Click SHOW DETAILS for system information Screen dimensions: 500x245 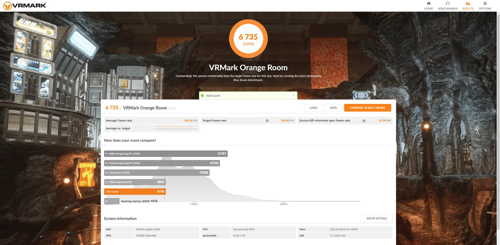[x=376, y=219]
